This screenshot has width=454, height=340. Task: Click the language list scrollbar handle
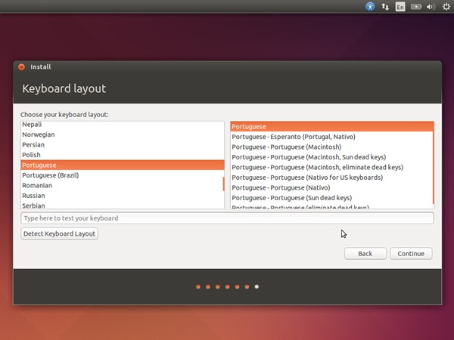tap(223, 184)
